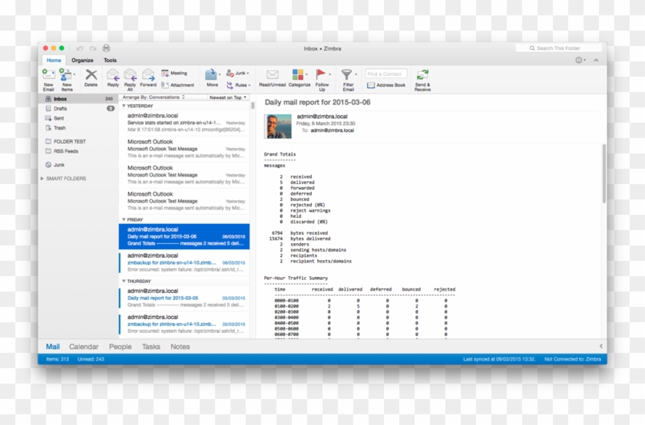Click the Attachment button
The width and height of the screenshot is (645, 425).
177,85
